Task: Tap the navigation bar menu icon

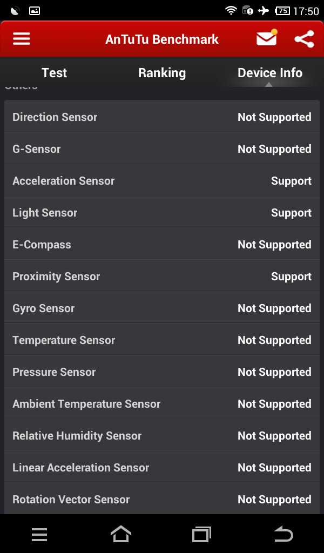Action: pyautogui.click(x=39, y=534)
